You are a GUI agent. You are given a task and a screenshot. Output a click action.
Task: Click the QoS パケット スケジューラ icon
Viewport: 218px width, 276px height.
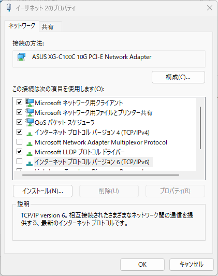click(x=30, y=122)
